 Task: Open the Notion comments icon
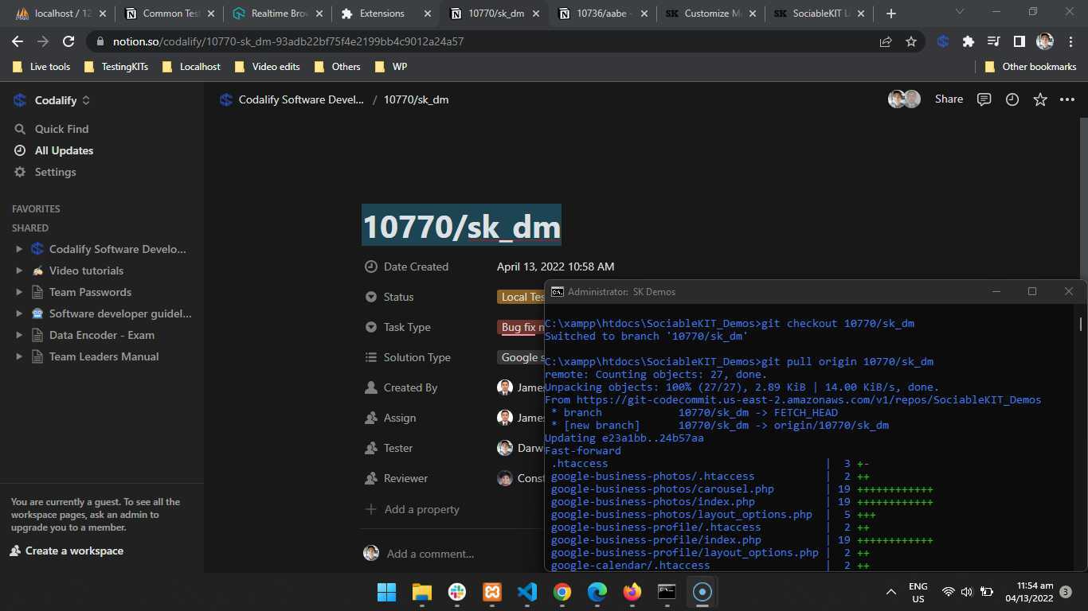tap(984, 99)
